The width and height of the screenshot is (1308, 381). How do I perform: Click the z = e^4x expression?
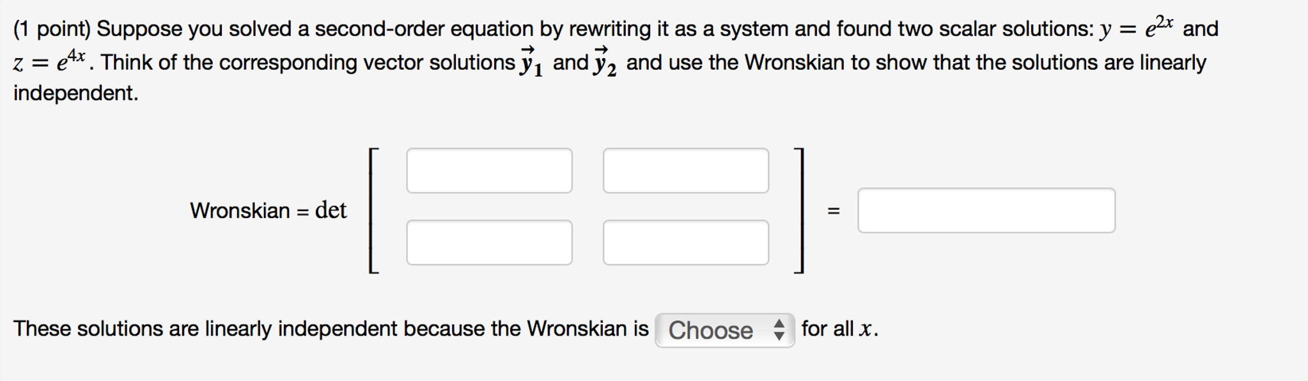pos(49,61)
